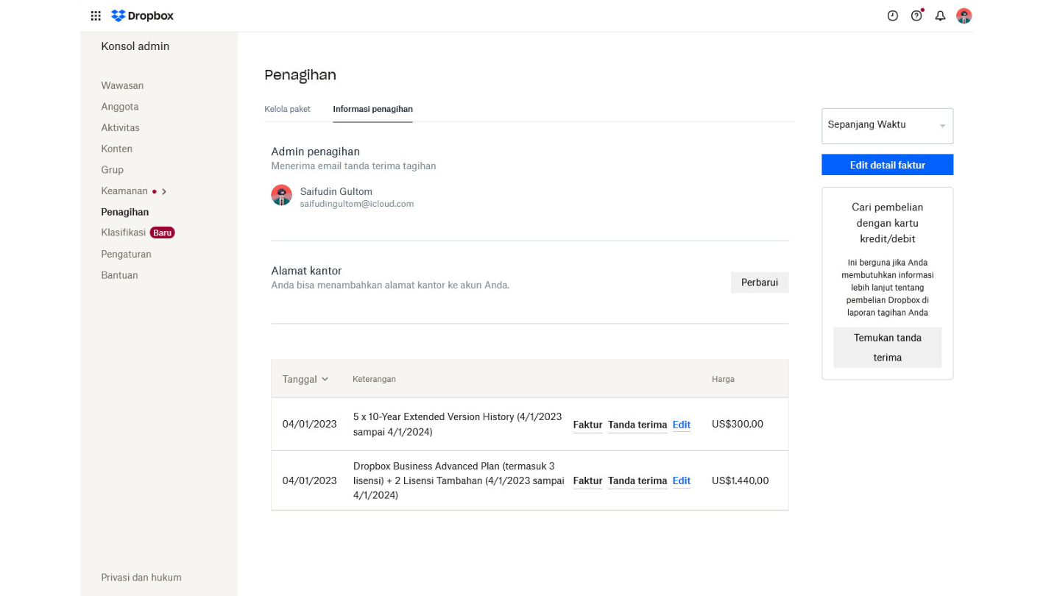Click the Edit detail faktur button
The width and height of the screenshot is (1060, 596).
(887, 165)
